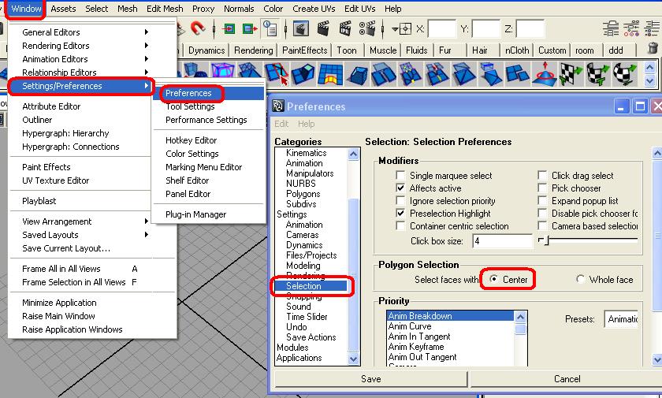The image size is (662, 398).
Task: Click the bridge shelf icon with yellow arch
Action: click(330, 74)
